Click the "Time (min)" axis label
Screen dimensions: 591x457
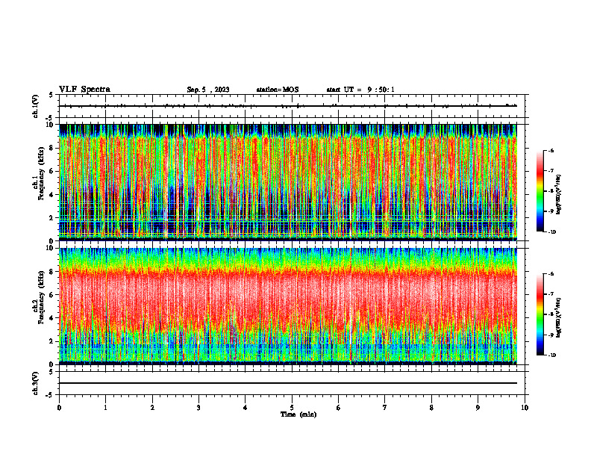(298, 414)
